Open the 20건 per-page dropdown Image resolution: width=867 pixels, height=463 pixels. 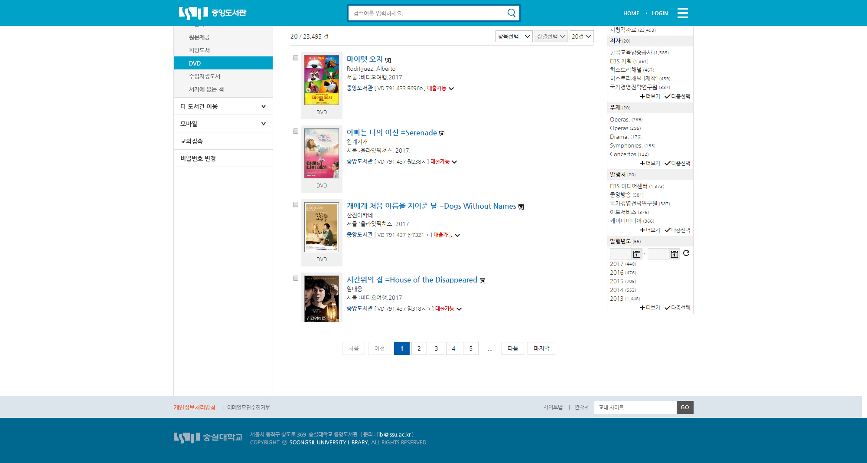pyautogui.click(x=581, y=36)
